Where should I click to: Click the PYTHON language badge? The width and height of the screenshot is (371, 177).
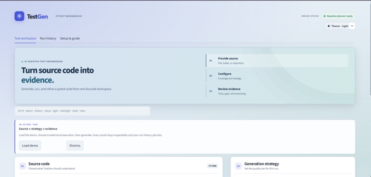click(x=213, y=166)
